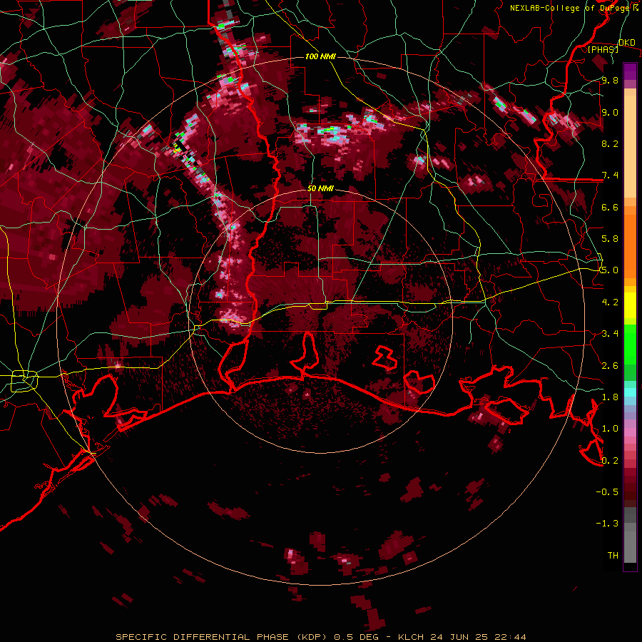Select the 0.2 legend value
This screenshot has height=642, width=642.
pos(610,461)
